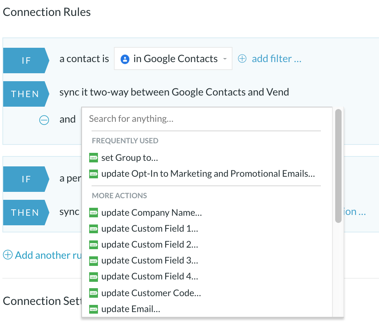Click Vend icon beside update Opt-In item
The width and height of the screenshot is (379, 324).
(94, 174)
